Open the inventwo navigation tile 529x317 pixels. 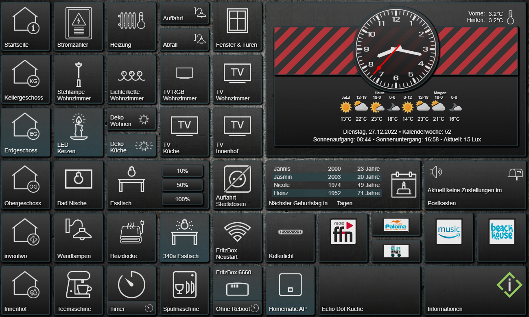click(26, 238)
